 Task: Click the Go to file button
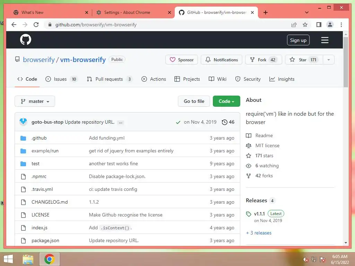tap(194, 101)
